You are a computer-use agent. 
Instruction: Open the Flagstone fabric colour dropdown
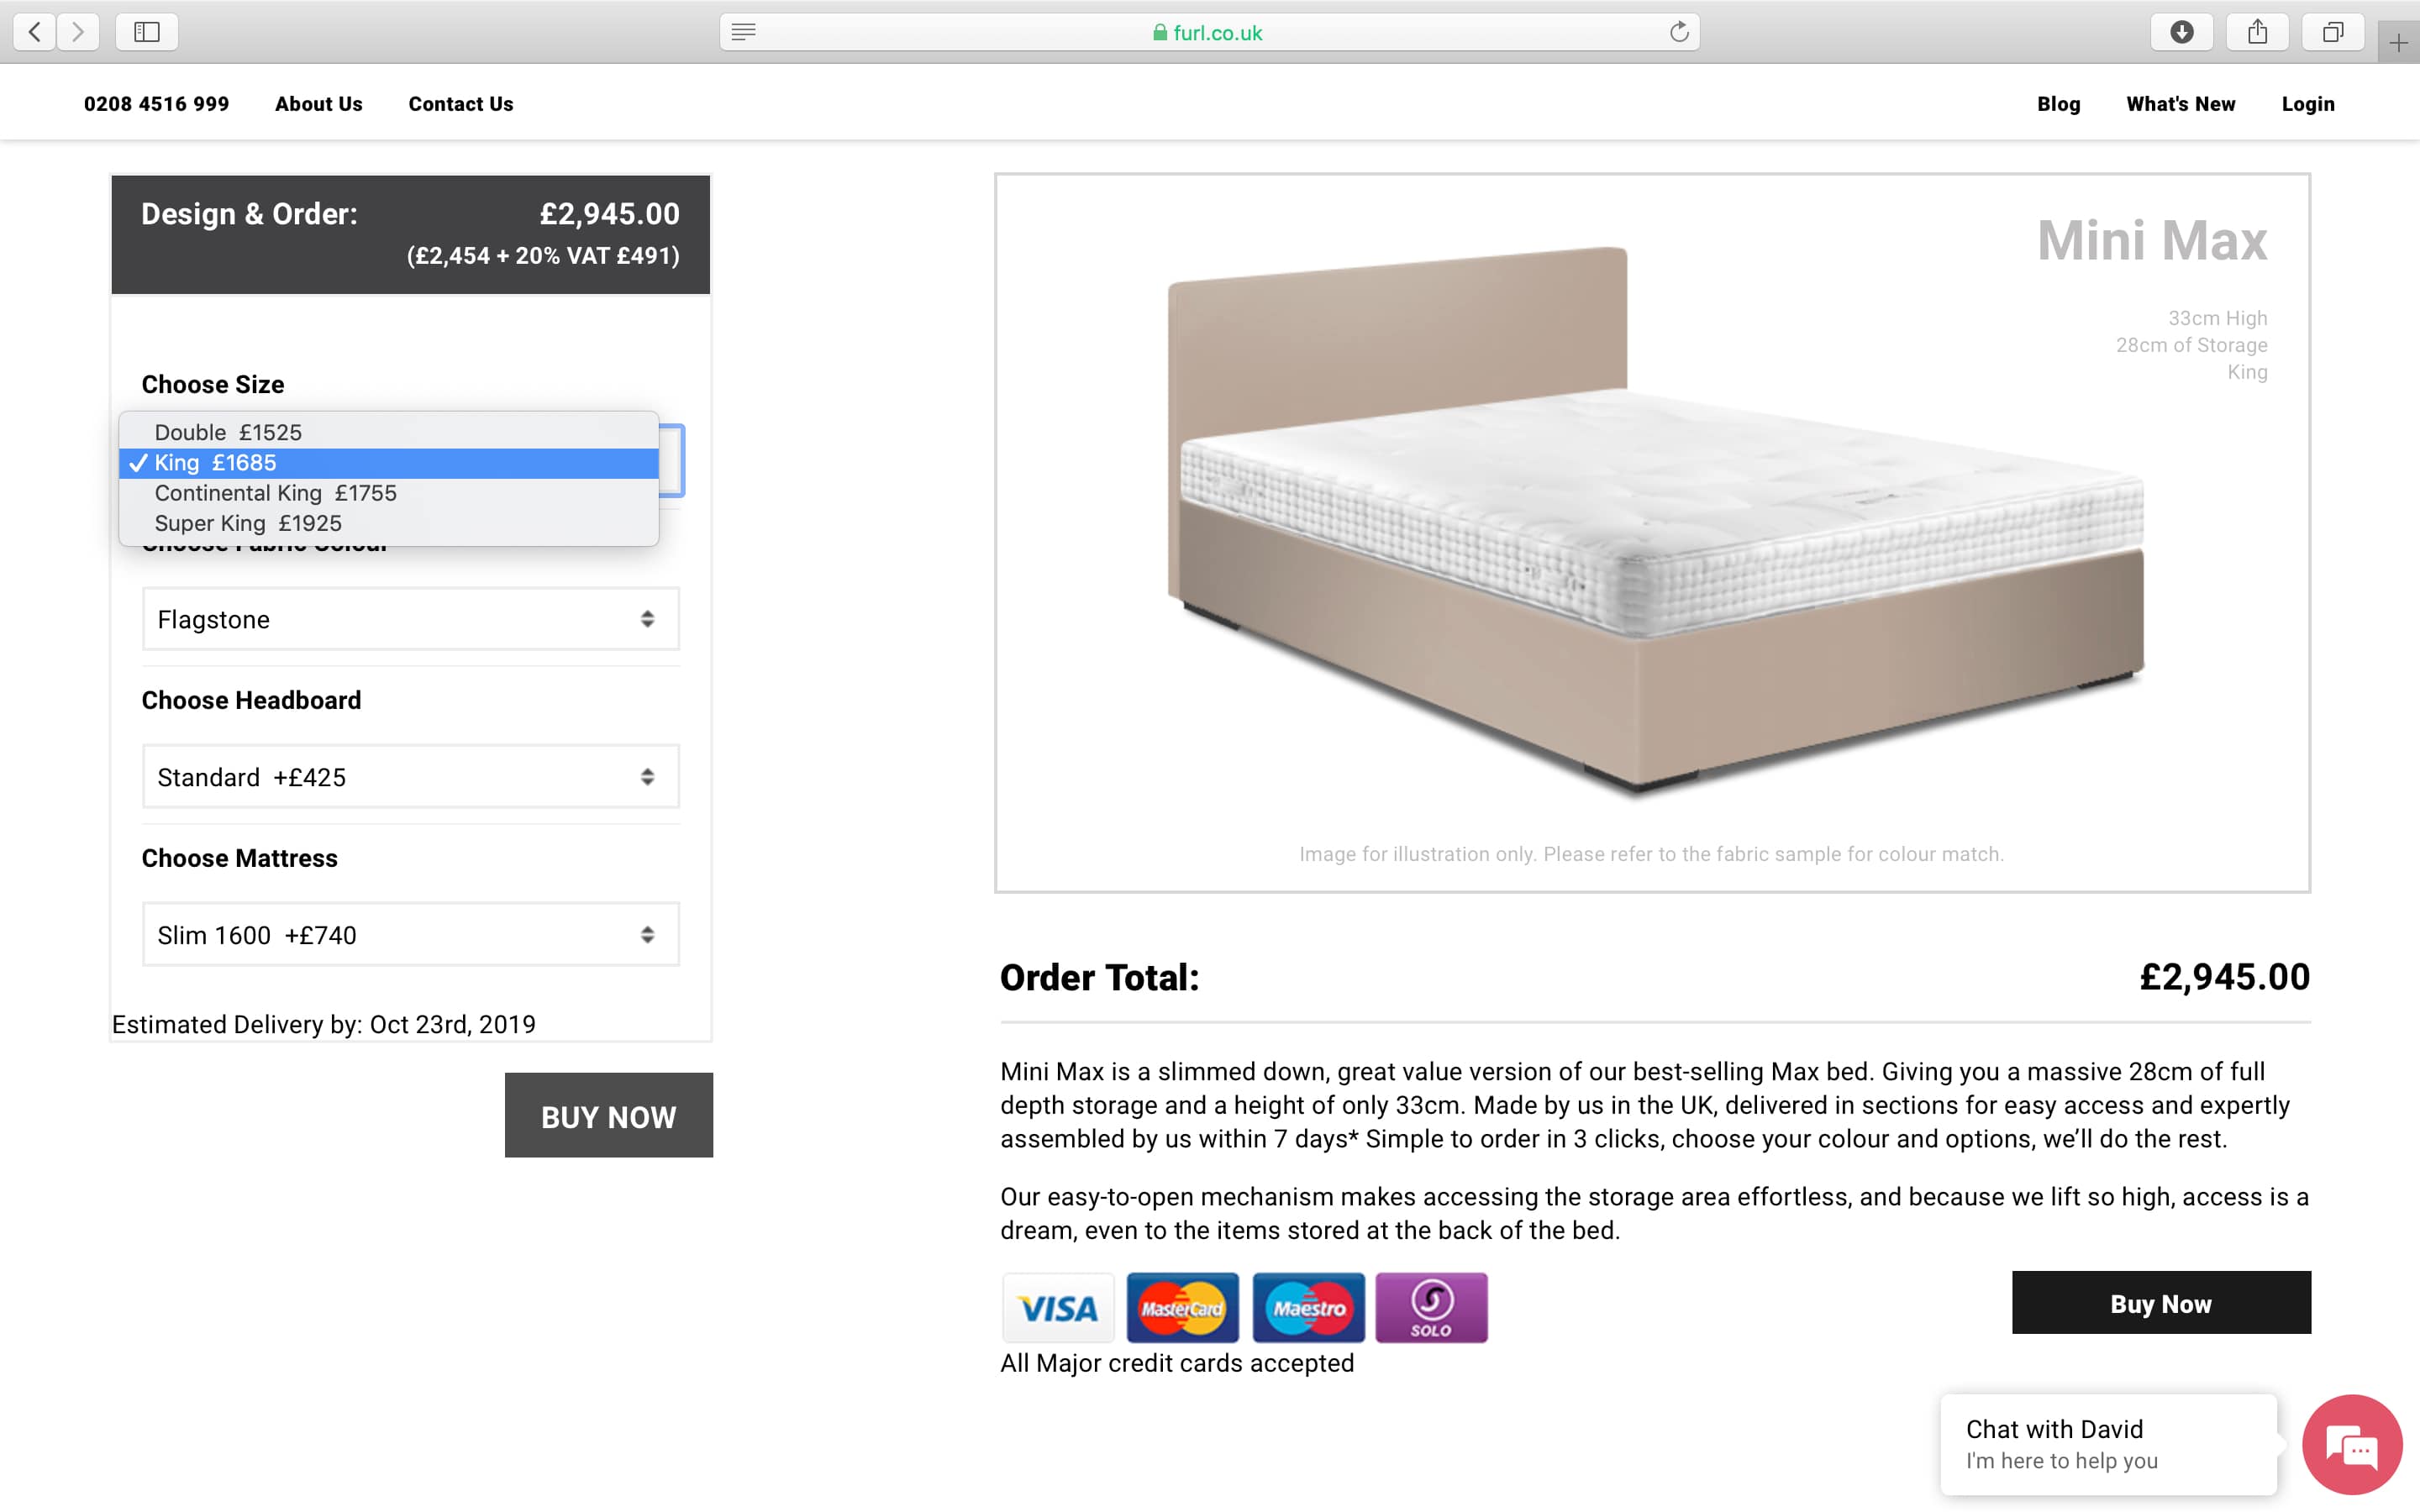(410, 618)
